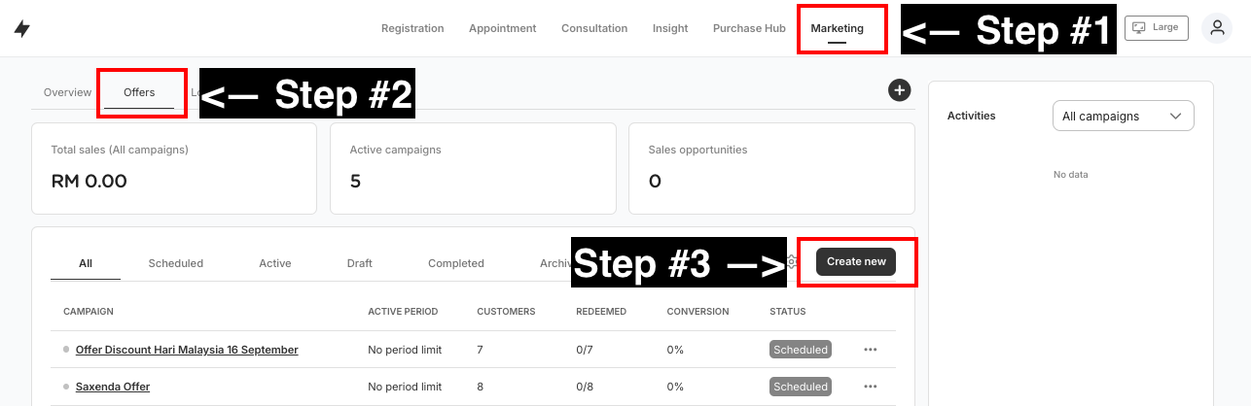The width and height of the screenshot is (1251, 406).
Task: Go to Purchase Hub
Action: [748, 28]
